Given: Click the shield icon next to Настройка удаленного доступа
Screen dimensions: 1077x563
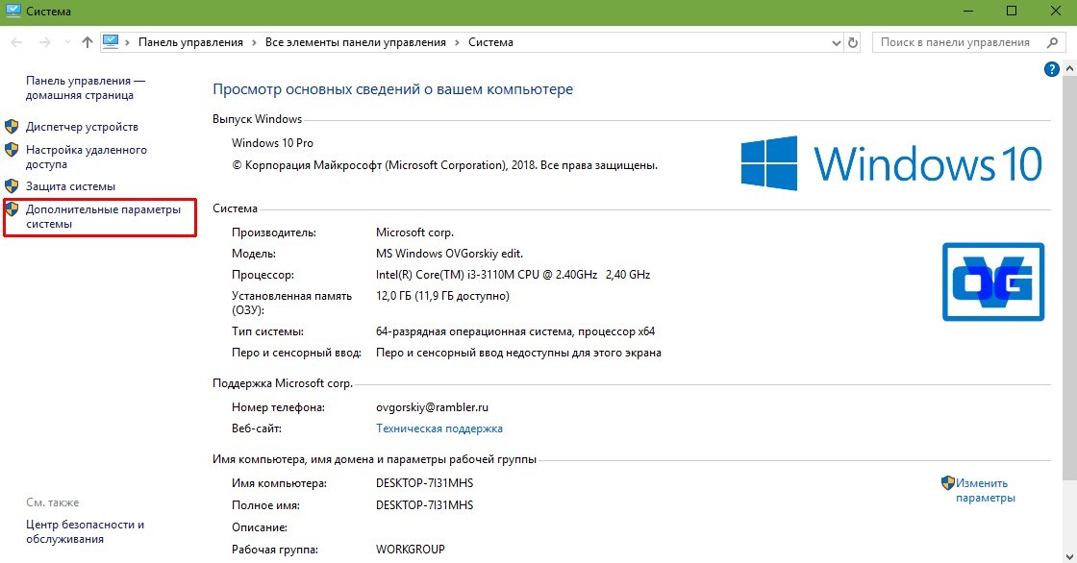Looking at the screenshot, I should [12, 150].
